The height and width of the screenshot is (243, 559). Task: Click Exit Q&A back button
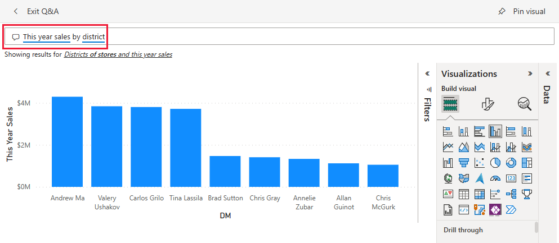16,11
